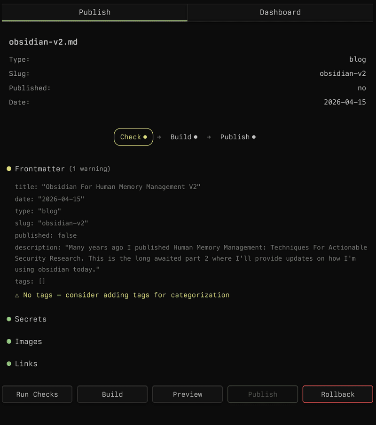This screenshot has width=376, height=425.
Task: Expand the Links section
Action: click(x=26, y=363)
